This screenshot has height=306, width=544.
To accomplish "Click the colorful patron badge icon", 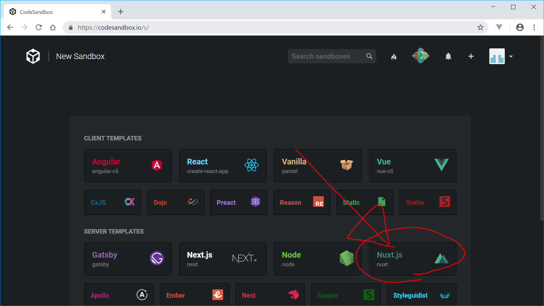I will (x=420, y=56).
